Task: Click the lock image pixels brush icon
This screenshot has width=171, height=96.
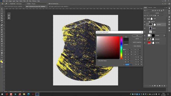Action: pyautogui.click(x=149, y=15)
